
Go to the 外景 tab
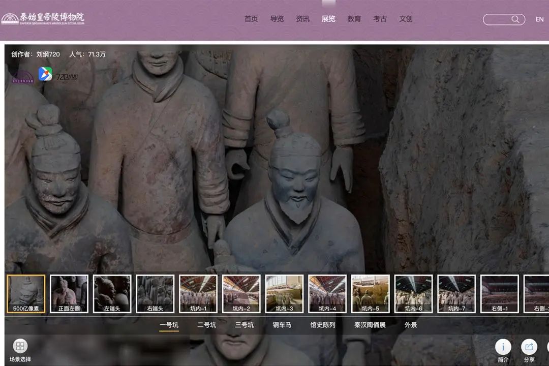pos(411,325)
